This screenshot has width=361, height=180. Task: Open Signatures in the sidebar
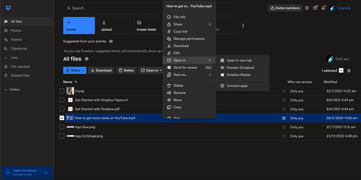coord(27,48)
